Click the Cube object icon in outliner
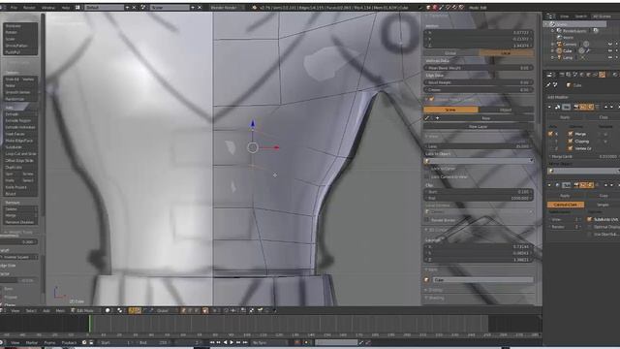This screenshot has width=620, height=349. (559, 50)
